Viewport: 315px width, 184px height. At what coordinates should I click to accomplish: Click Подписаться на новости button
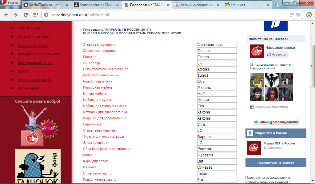point(276,163)
